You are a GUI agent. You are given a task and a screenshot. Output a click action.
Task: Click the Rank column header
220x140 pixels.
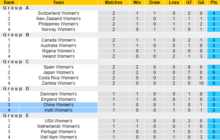pos(9,3)
